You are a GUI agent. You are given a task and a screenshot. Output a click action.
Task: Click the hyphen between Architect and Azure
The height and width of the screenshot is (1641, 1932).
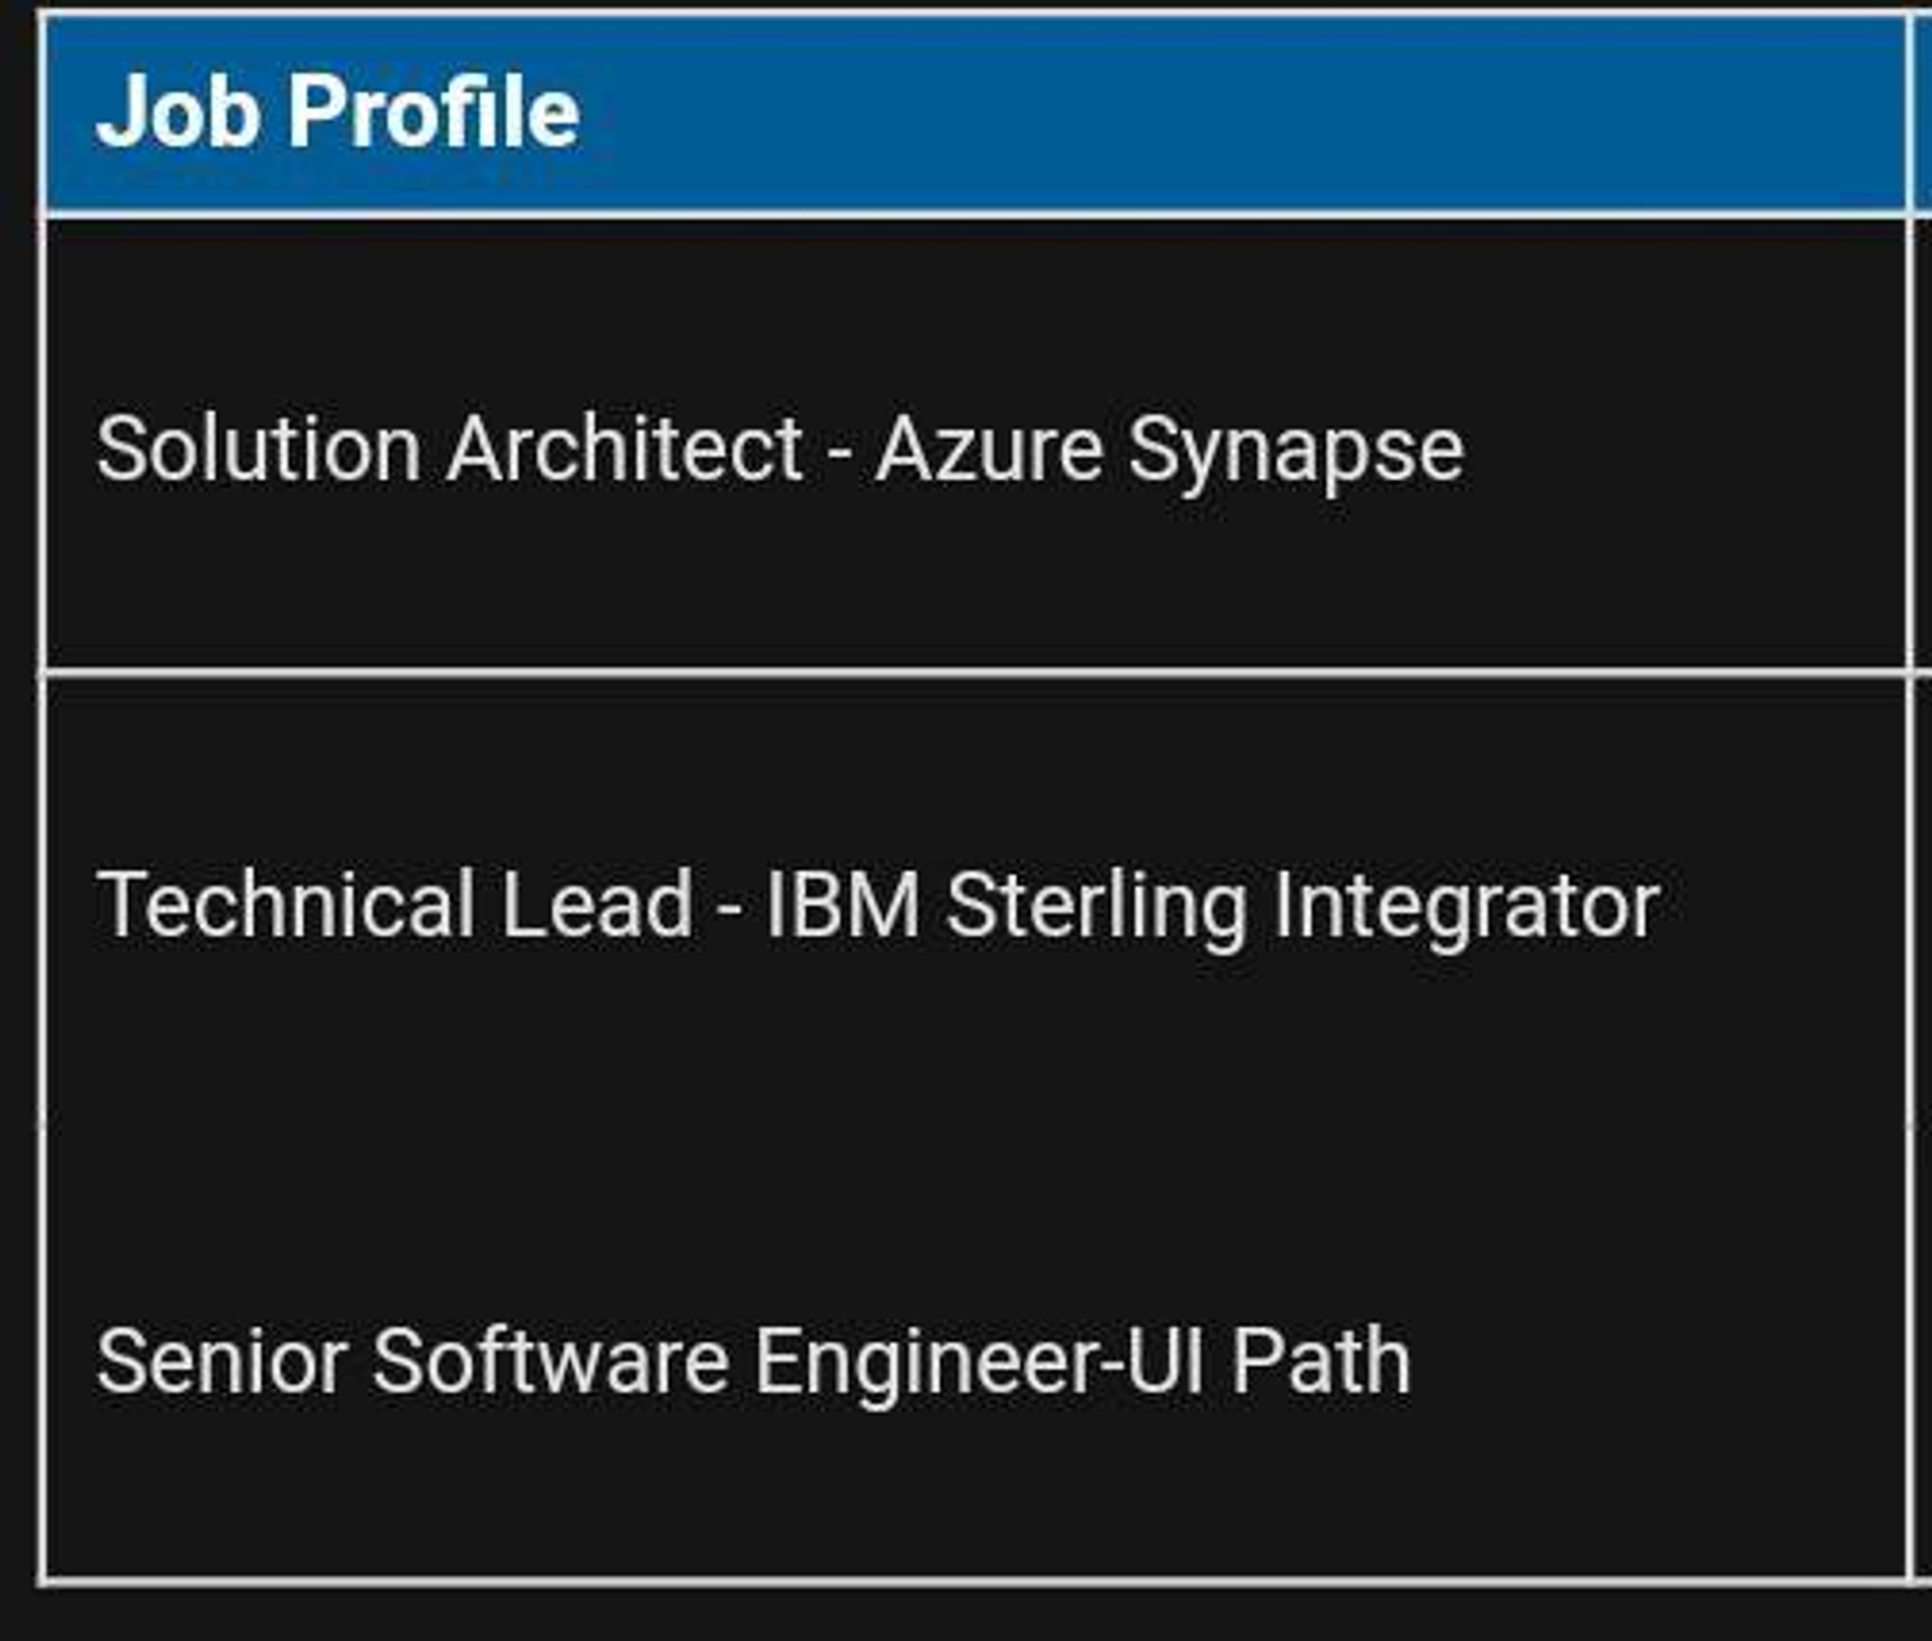[840, 456]
